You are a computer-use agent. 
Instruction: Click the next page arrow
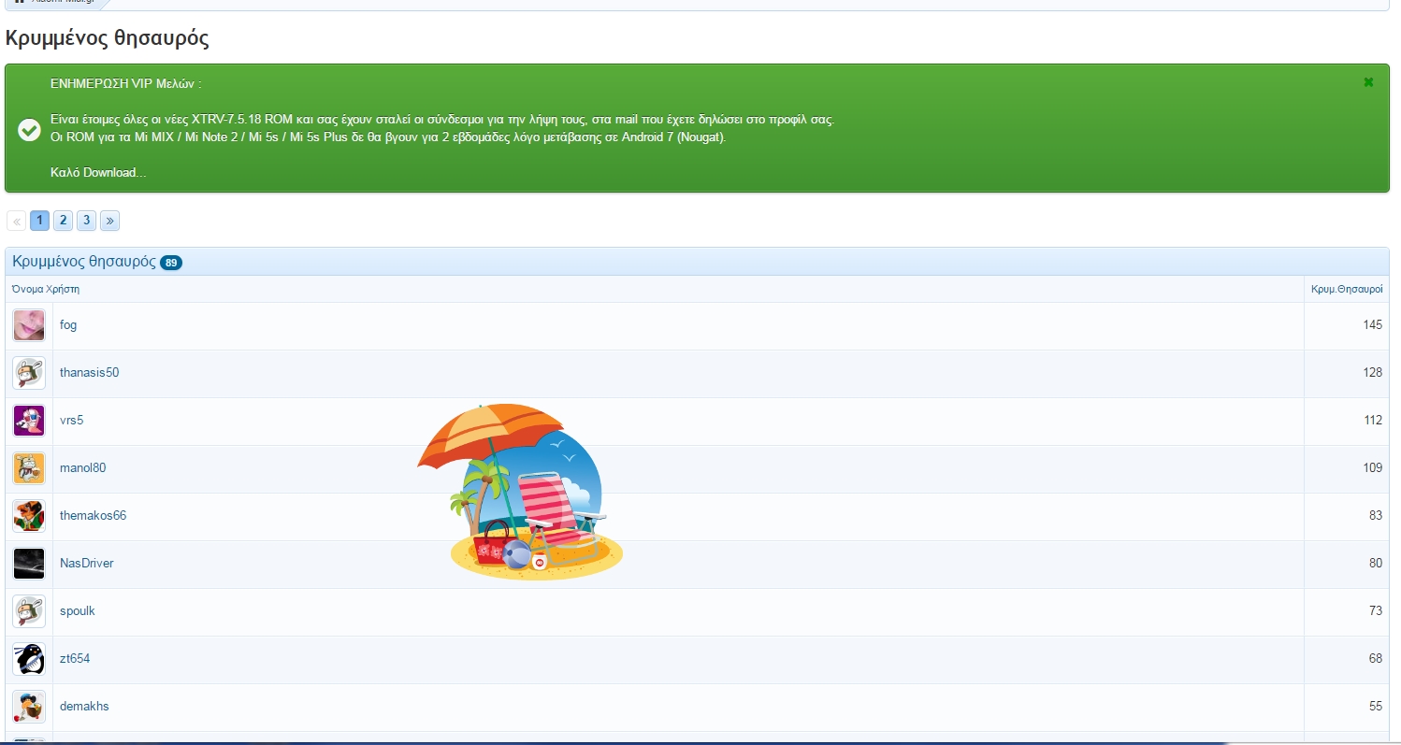[109, 221]
